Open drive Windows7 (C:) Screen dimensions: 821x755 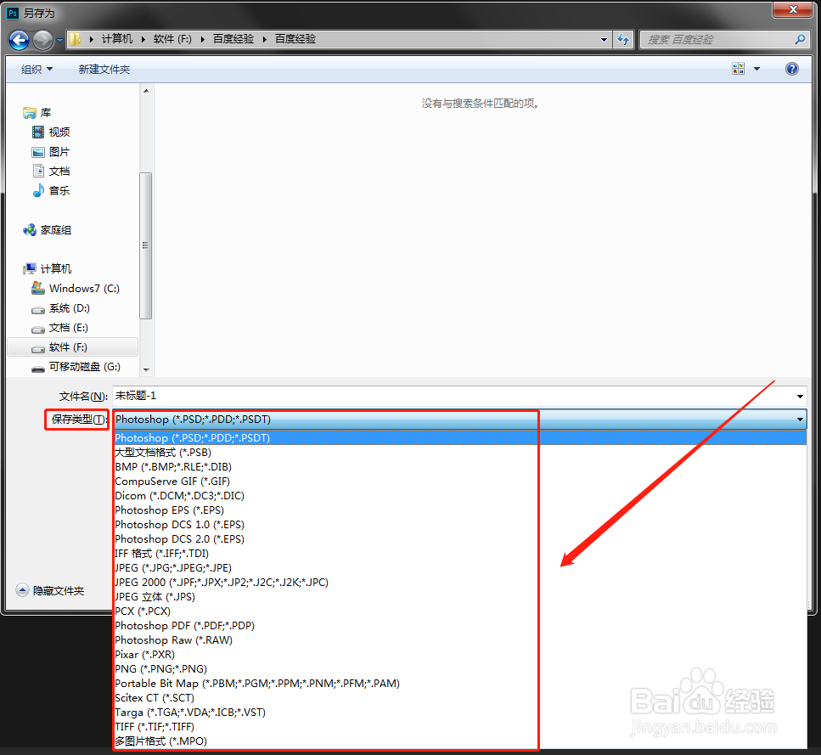[x=76, y=289]
